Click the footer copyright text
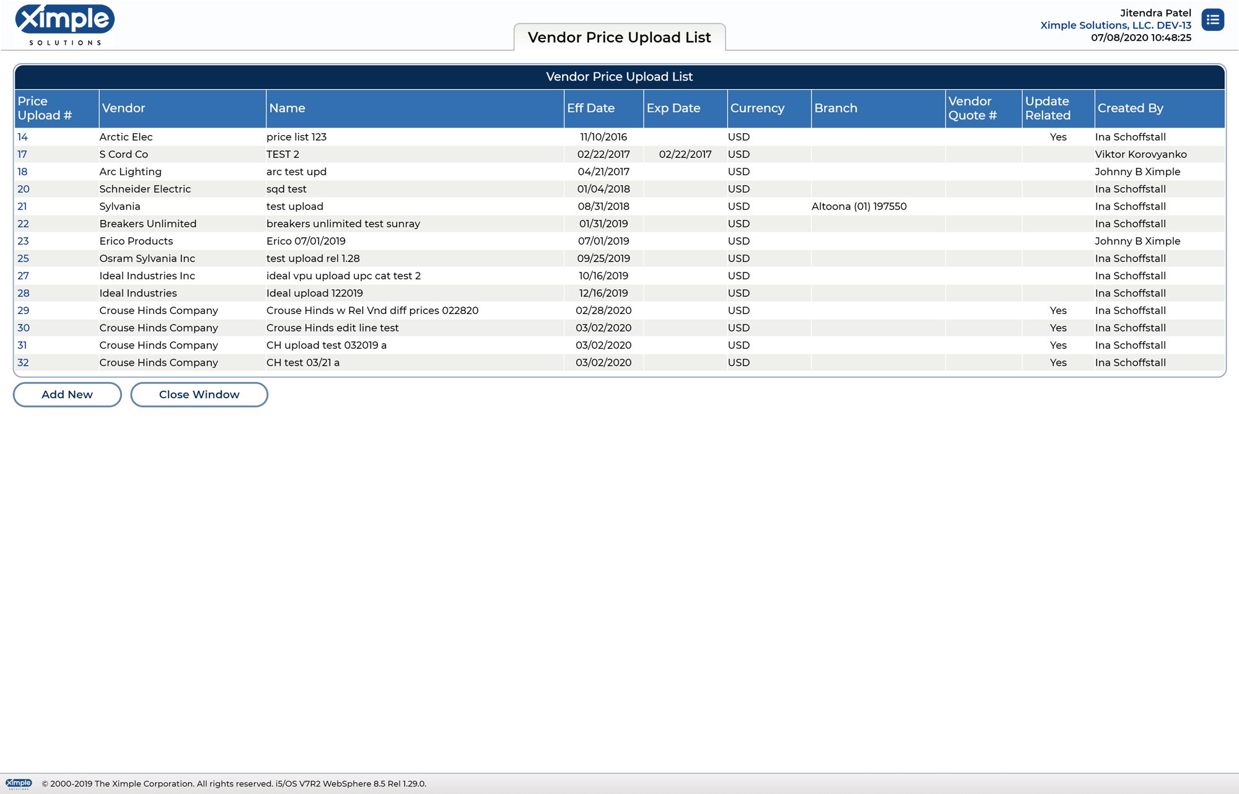 tap(234, 783)
